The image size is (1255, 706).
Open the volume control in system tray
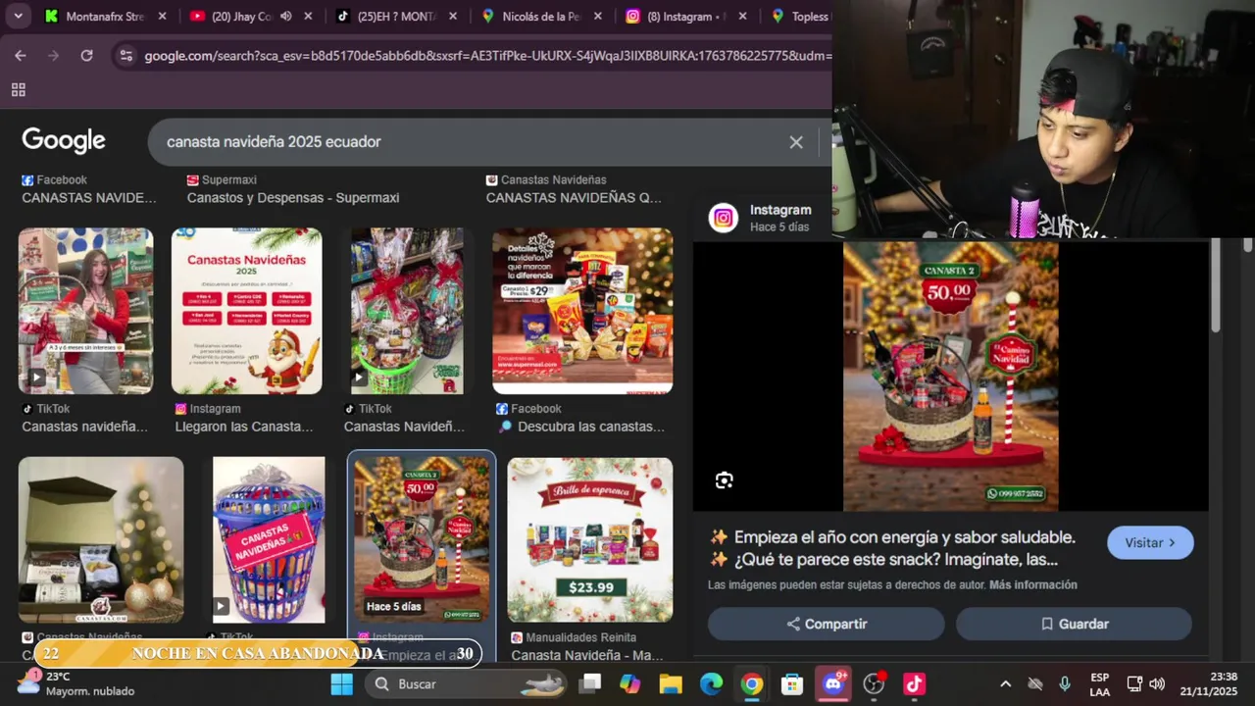(1157, 683)
